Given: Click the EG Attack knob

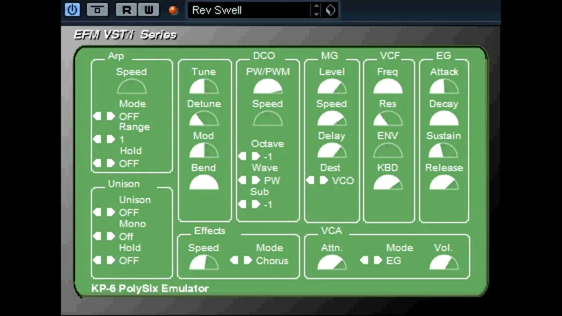Looking at the screenshot, I should pos(444,87).
